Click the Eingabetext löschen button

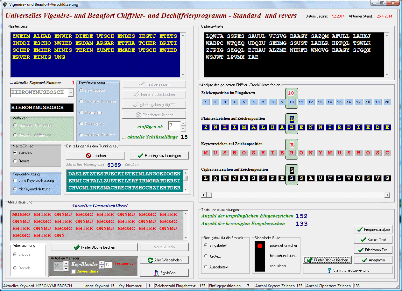[154, 115]
